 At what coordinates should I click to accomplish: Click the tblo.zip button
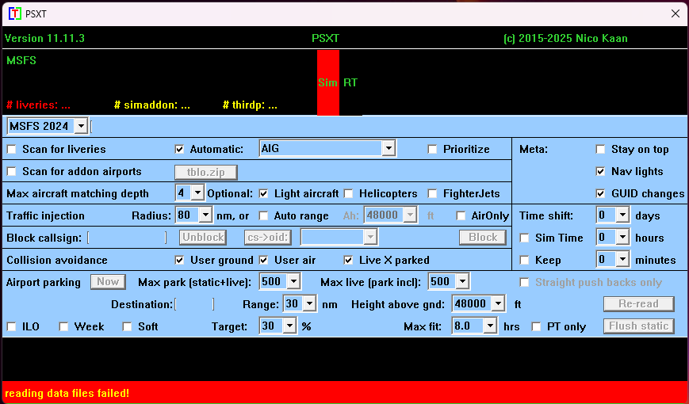(206, 173)
